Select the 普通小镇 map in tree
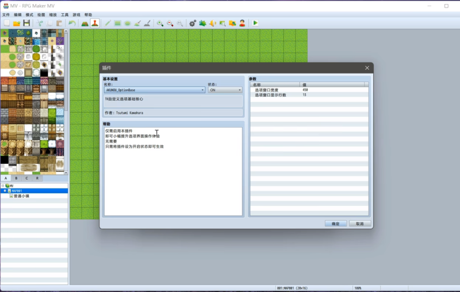The height and width of the screenshot is (292, 460). [21, 196]
